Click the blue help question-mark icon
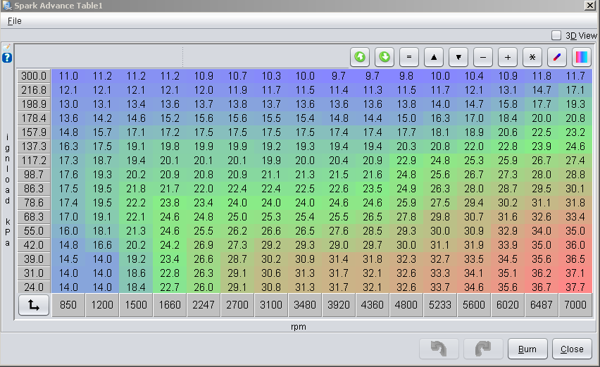The height and width of the screenshot is (367, 600). [7, 58]
